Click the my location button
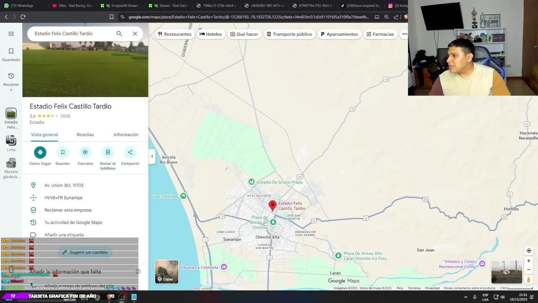Viewport: 538px width, 303px height. [529, 251]
